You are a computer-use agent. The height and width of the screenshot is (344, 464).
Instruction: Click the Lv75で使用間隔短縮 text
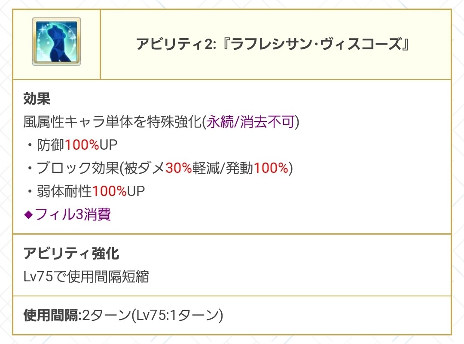click(x=86, y=277)
